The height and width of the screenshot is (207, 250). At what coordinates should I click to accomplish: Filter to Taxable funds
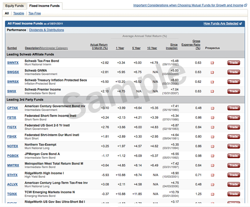(19, 13)
